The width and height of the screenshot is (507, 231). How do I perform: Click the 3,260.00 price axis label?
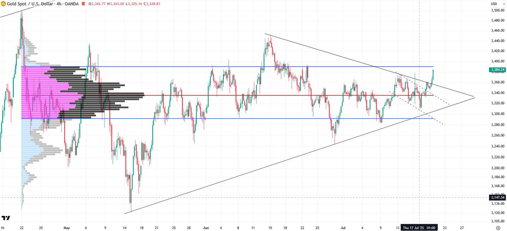(497, 135)
